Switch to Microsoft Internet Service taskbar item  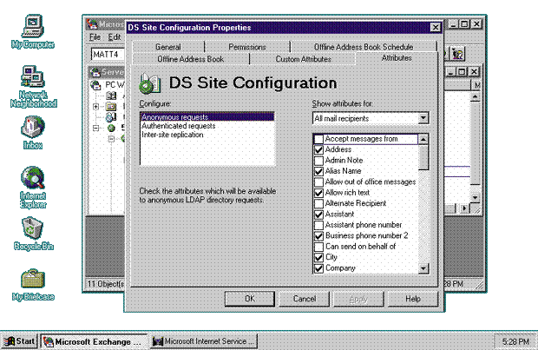coord(204,341)
